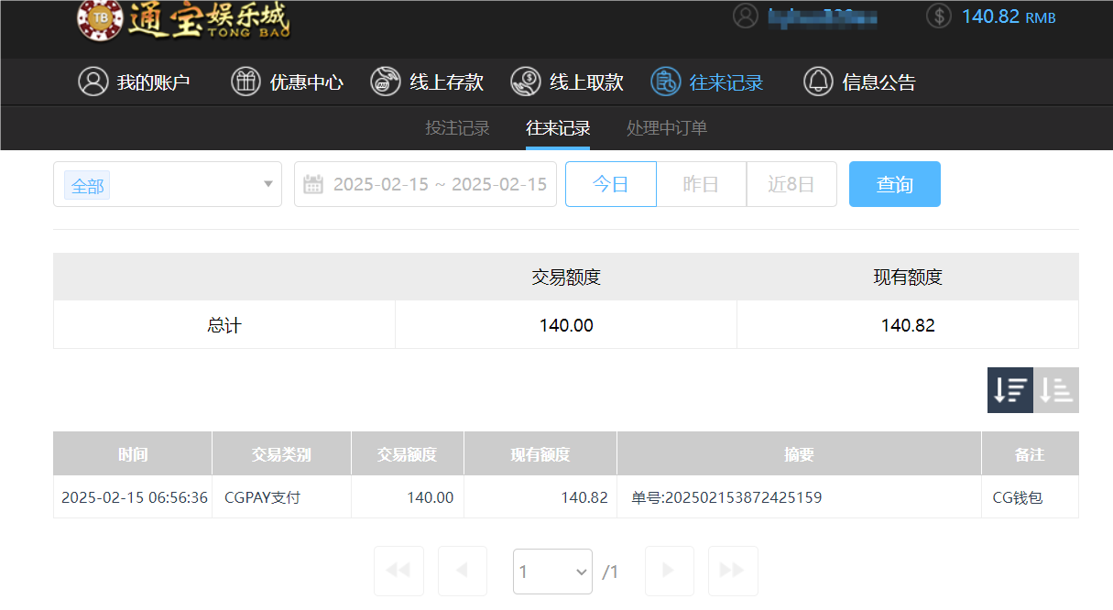Select 今日 date filter option
Viewport: 1113px width, 610px height.
tap(610, 183)
